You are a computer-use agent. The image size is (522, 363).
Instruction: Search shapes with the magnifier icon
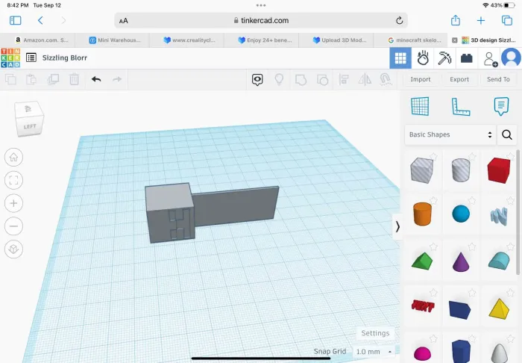507,134
